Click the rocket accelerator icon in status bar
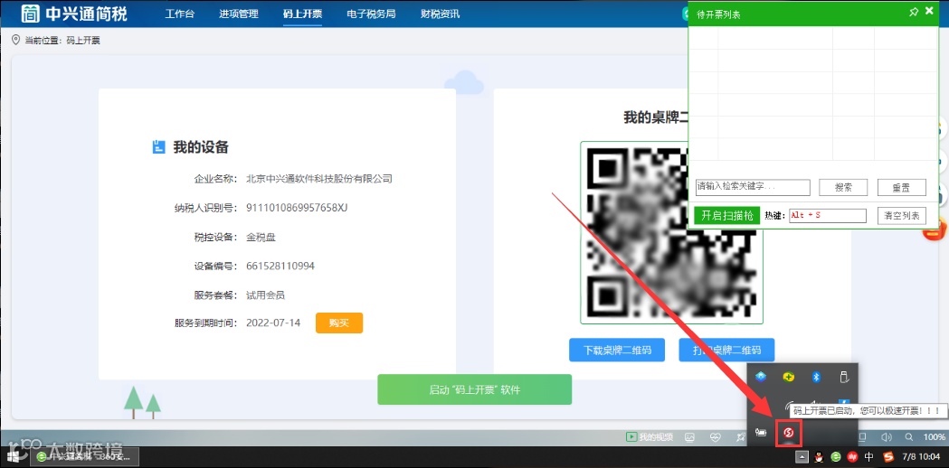Image resolution: width=949 pixels, height=468 pixels. click(742, 436)
